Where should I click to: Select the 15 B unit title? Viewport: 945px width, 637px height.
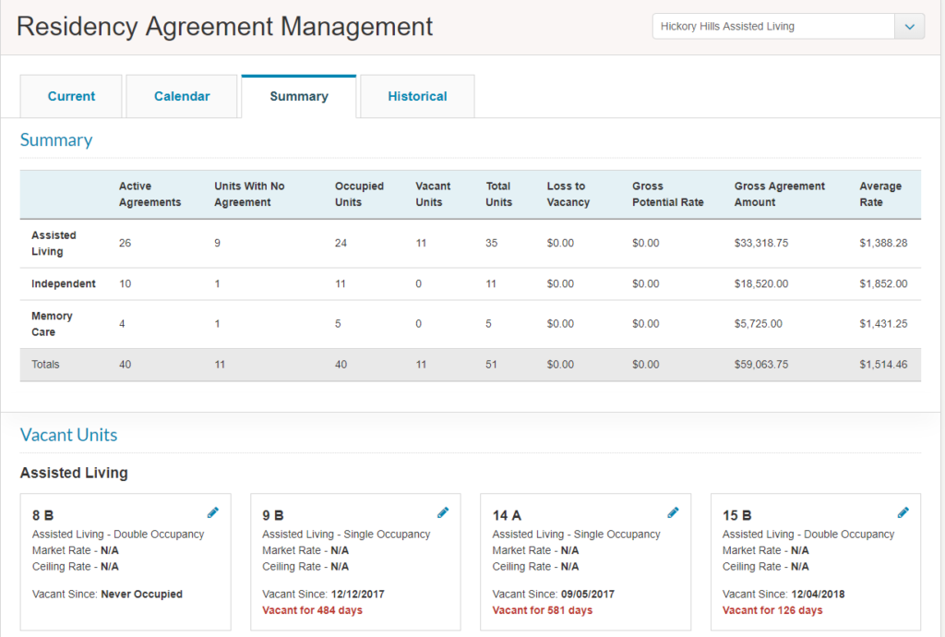click(x=737, y=516)
